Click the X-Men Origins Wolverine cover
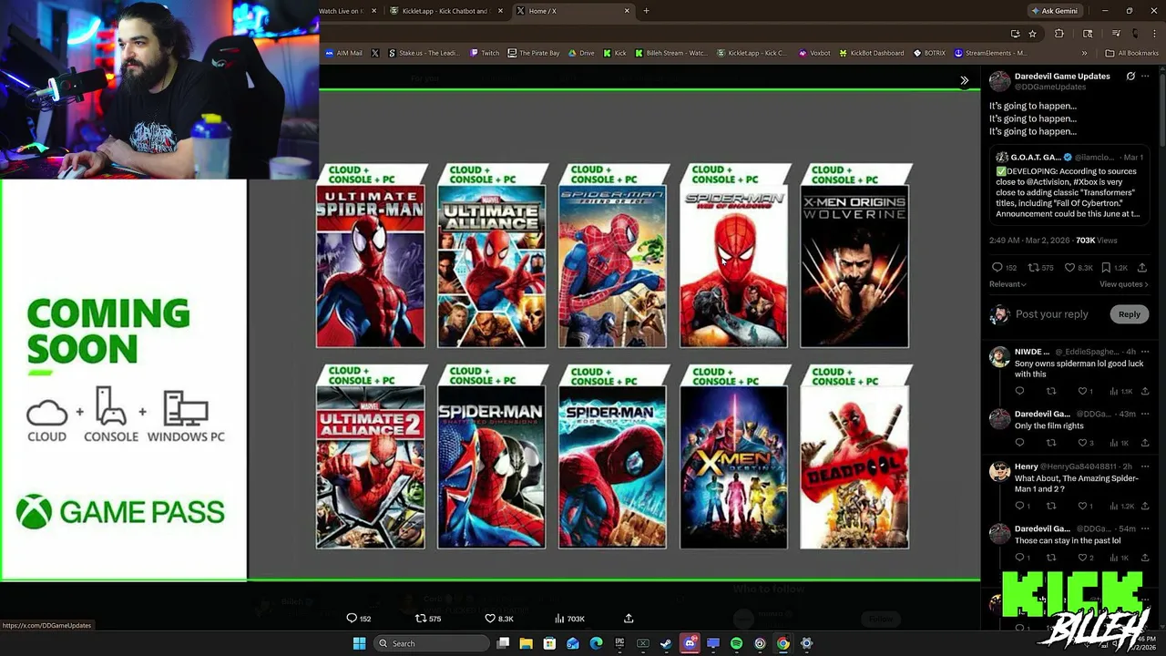 click(854, 266)
